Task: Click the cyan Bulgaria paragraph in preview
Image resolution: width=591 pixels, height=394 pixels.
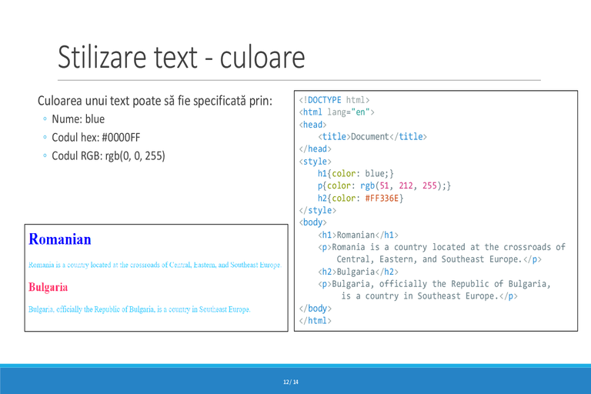Action: (139, 309)
